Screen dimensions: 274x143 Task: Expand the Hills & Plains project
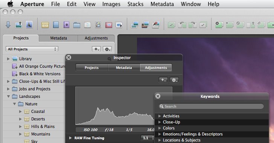tap(20, 126)
